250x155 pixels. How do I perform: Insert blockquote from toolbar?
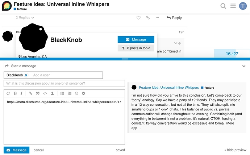38,93
